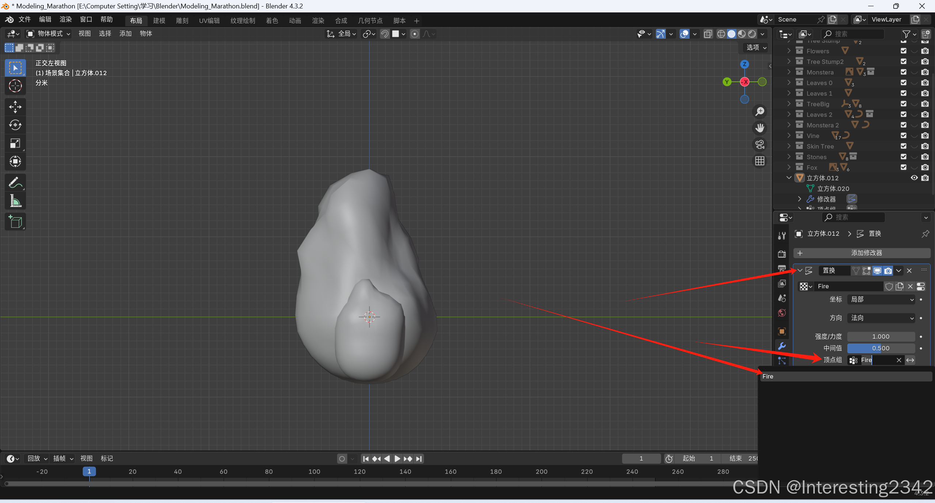Open the 坐标 局部 dropdown
The width and height of the screenshot is (935, 503).
click(x=881, y=299)
